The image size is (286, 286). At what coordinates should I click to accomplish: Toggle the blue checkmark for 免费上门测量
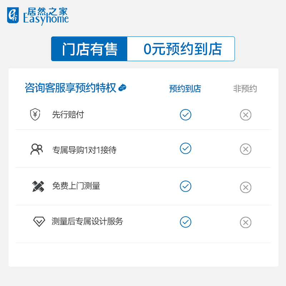coord(186,186)
